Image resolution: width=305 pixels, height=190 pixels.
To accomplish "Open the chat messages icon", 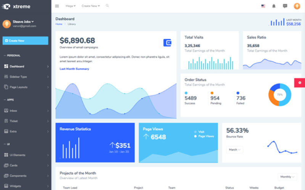I will click(x=285, y=6).
